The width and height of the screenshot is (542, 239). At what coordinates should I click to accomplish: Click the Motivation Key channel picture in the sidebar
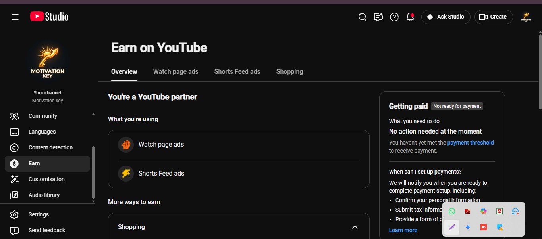coord(48,61)
